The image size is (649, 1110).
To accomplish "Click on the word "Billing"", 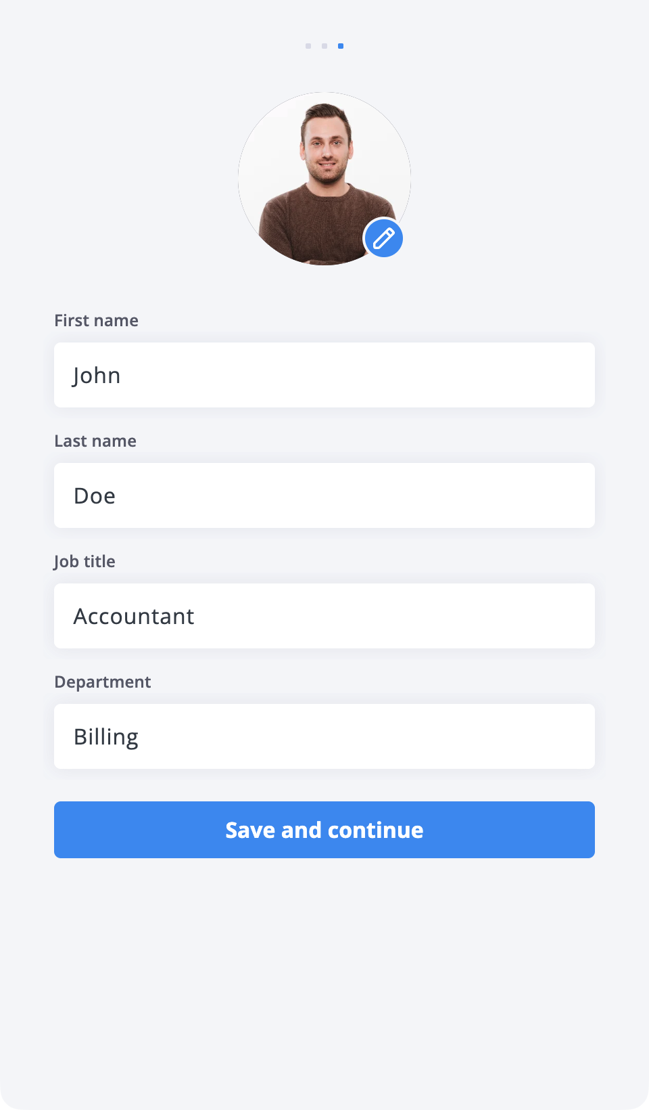I will coord(106,737).
